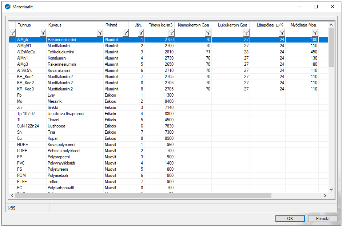342x227 pixels.
Task: Open the Liukukerroin Gpa filter icon
Action: (x=246, y=33)
